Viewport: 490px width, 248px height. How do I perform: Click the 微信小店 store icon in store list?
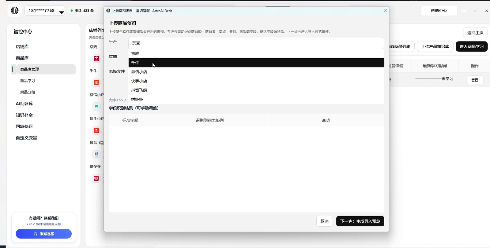[96, 107]
